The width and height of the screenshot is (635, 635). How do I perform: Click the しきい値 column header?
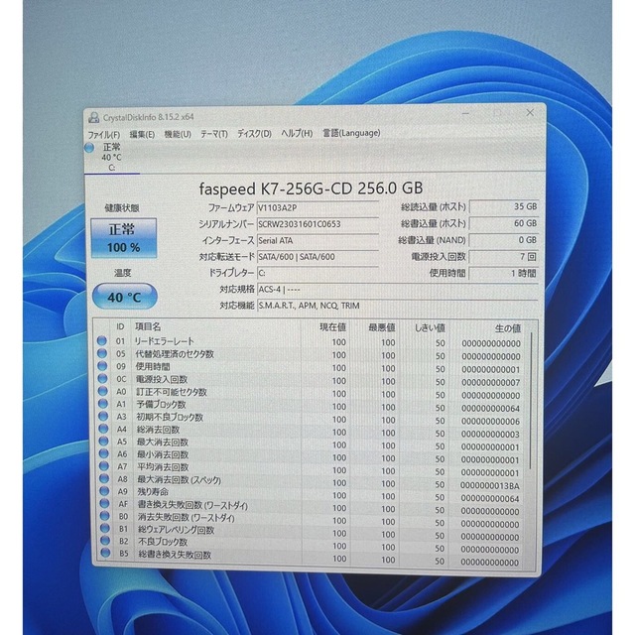point(430,328)
